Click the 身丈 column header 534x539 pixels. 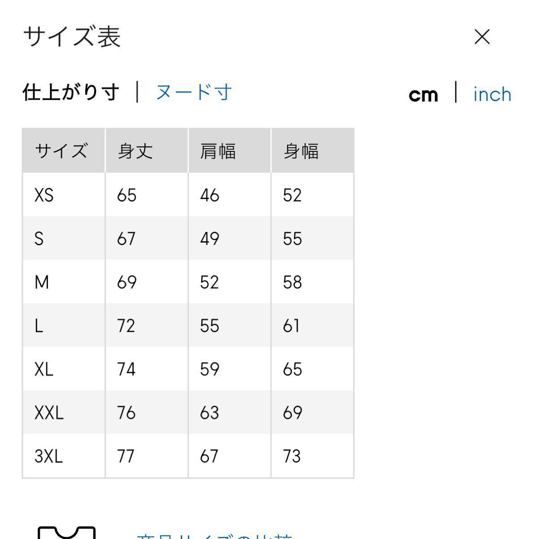[x=135, y=151]
